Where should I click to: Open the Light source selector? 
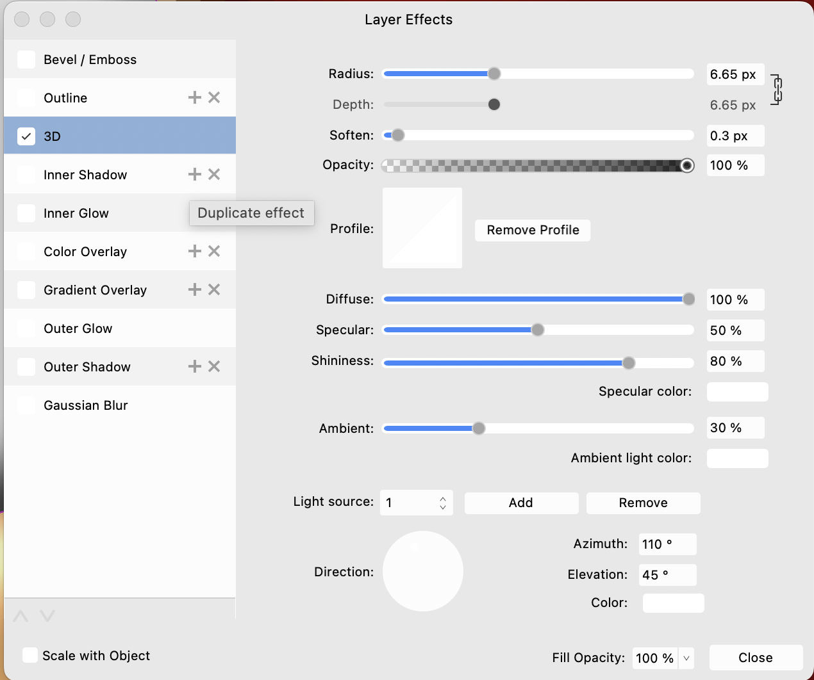(416, 503)
